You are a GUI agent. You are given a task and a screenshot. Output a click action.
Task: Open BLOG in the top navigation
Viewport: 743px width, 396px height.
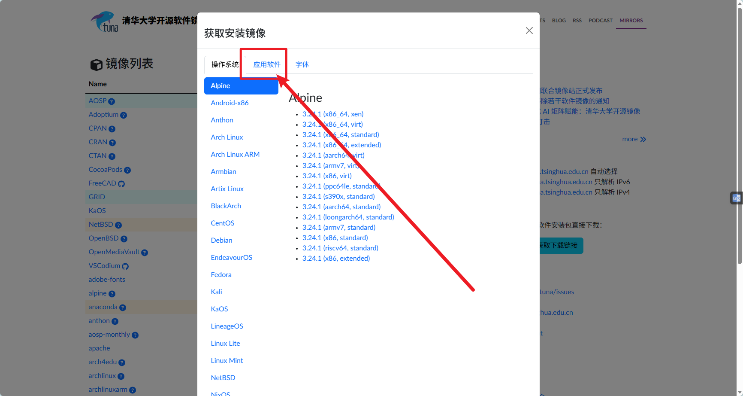pos(559,21)
